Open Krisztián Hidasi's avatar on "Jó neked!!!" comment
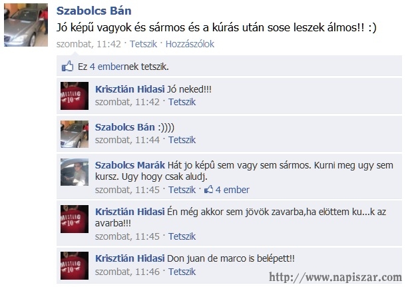406x287 pixels. coord(75,96)
